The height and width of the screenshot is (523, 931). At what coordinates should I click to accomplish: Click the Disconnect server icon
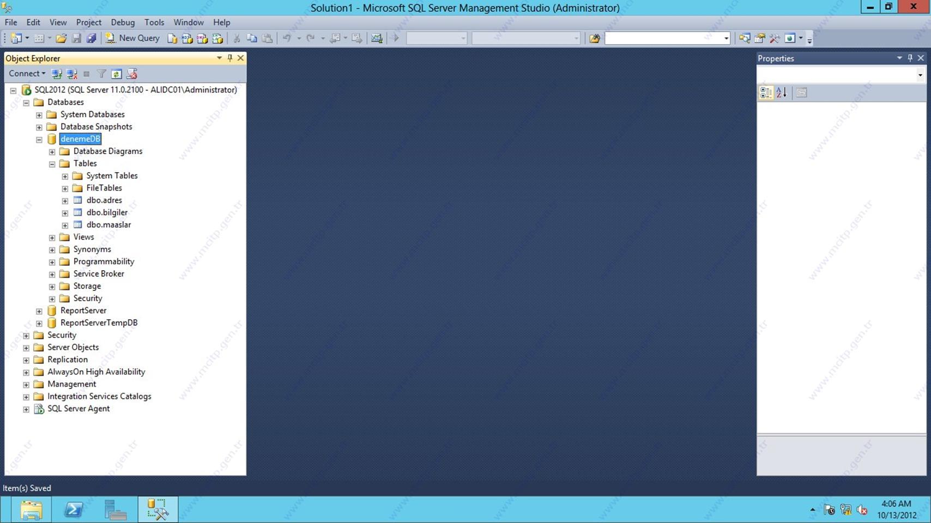point(71,74)
